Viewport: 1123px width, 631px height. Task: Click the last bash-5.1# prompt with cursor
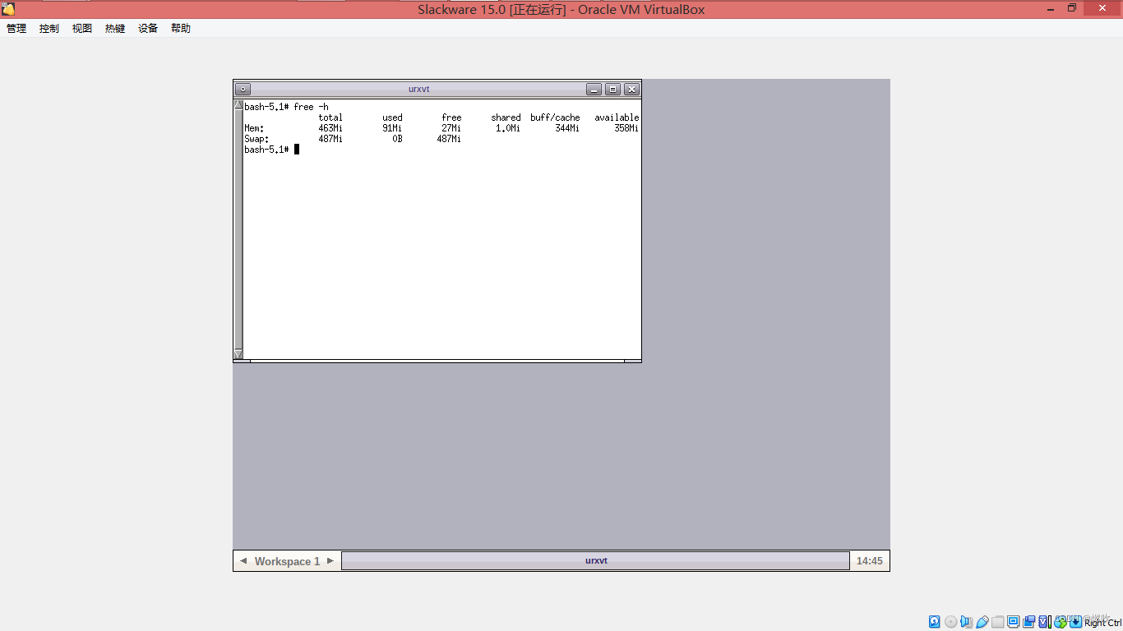(x=271, y=150)
